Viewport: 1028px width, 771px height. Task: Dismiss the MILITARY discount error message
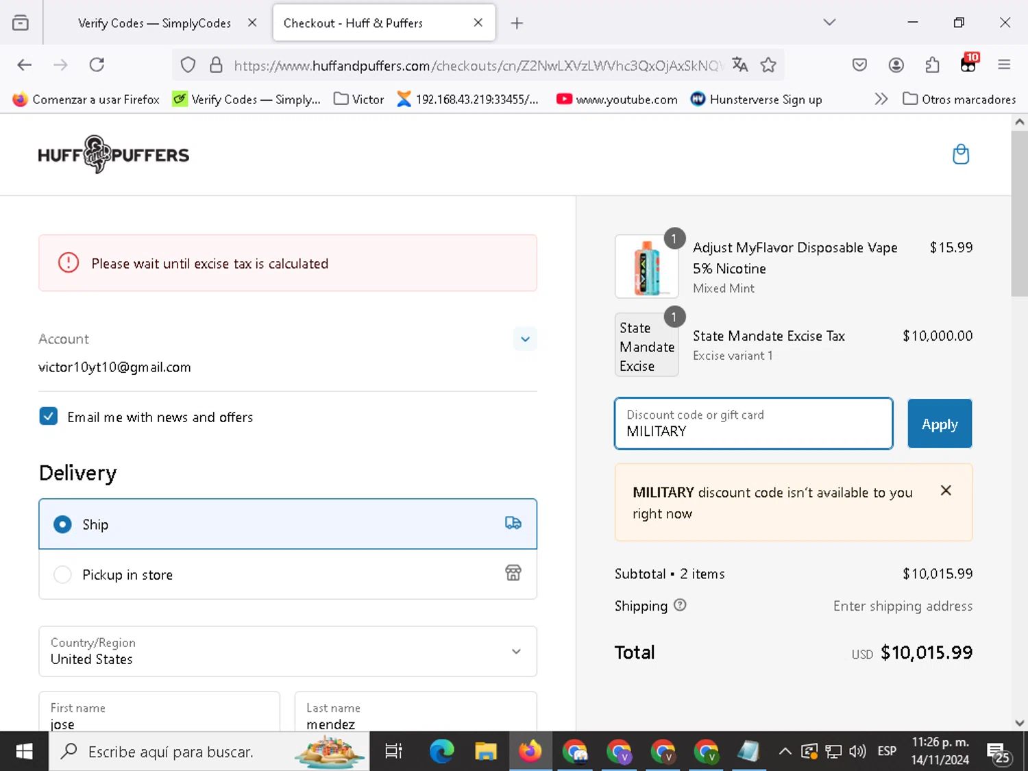[x=946, y=491]
